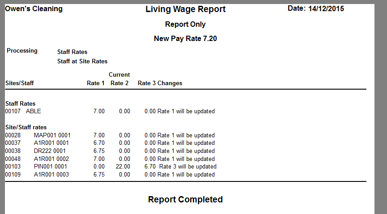Click the Report Only subtitle
The width and height of the screenshot is (387, 214).
[x=185, y=25]
